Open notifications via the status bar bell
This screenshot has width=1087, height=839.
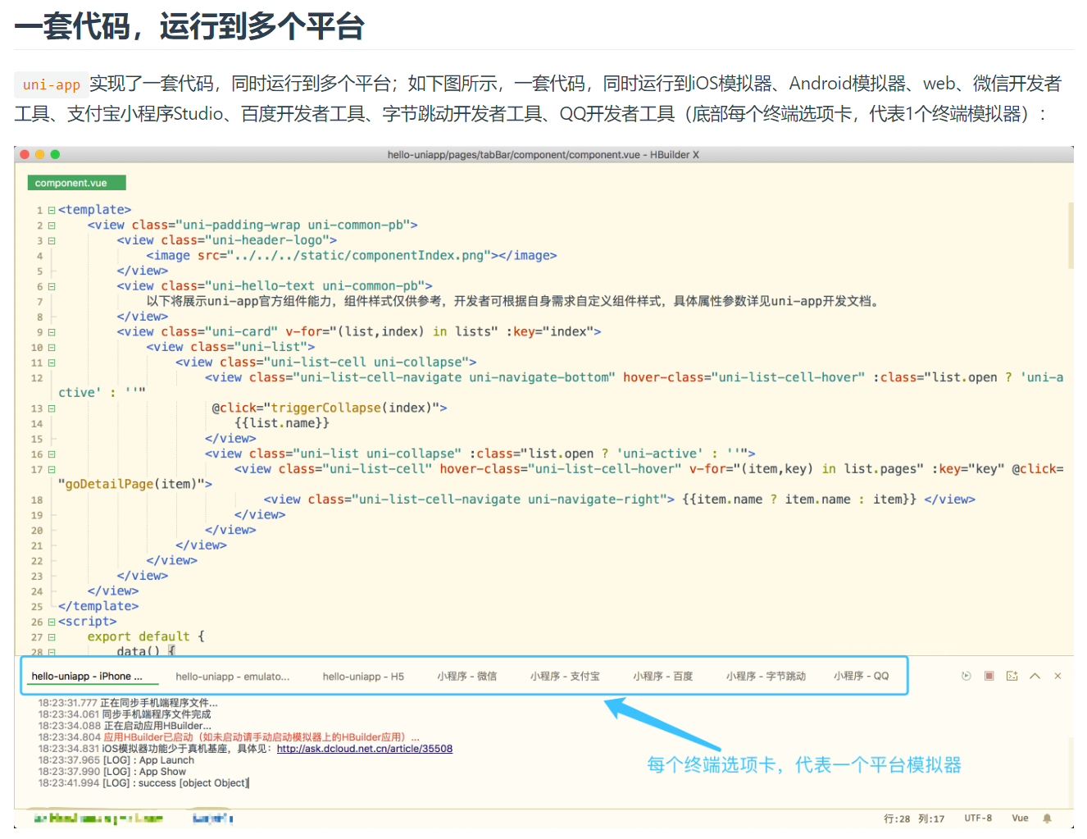1047,818
